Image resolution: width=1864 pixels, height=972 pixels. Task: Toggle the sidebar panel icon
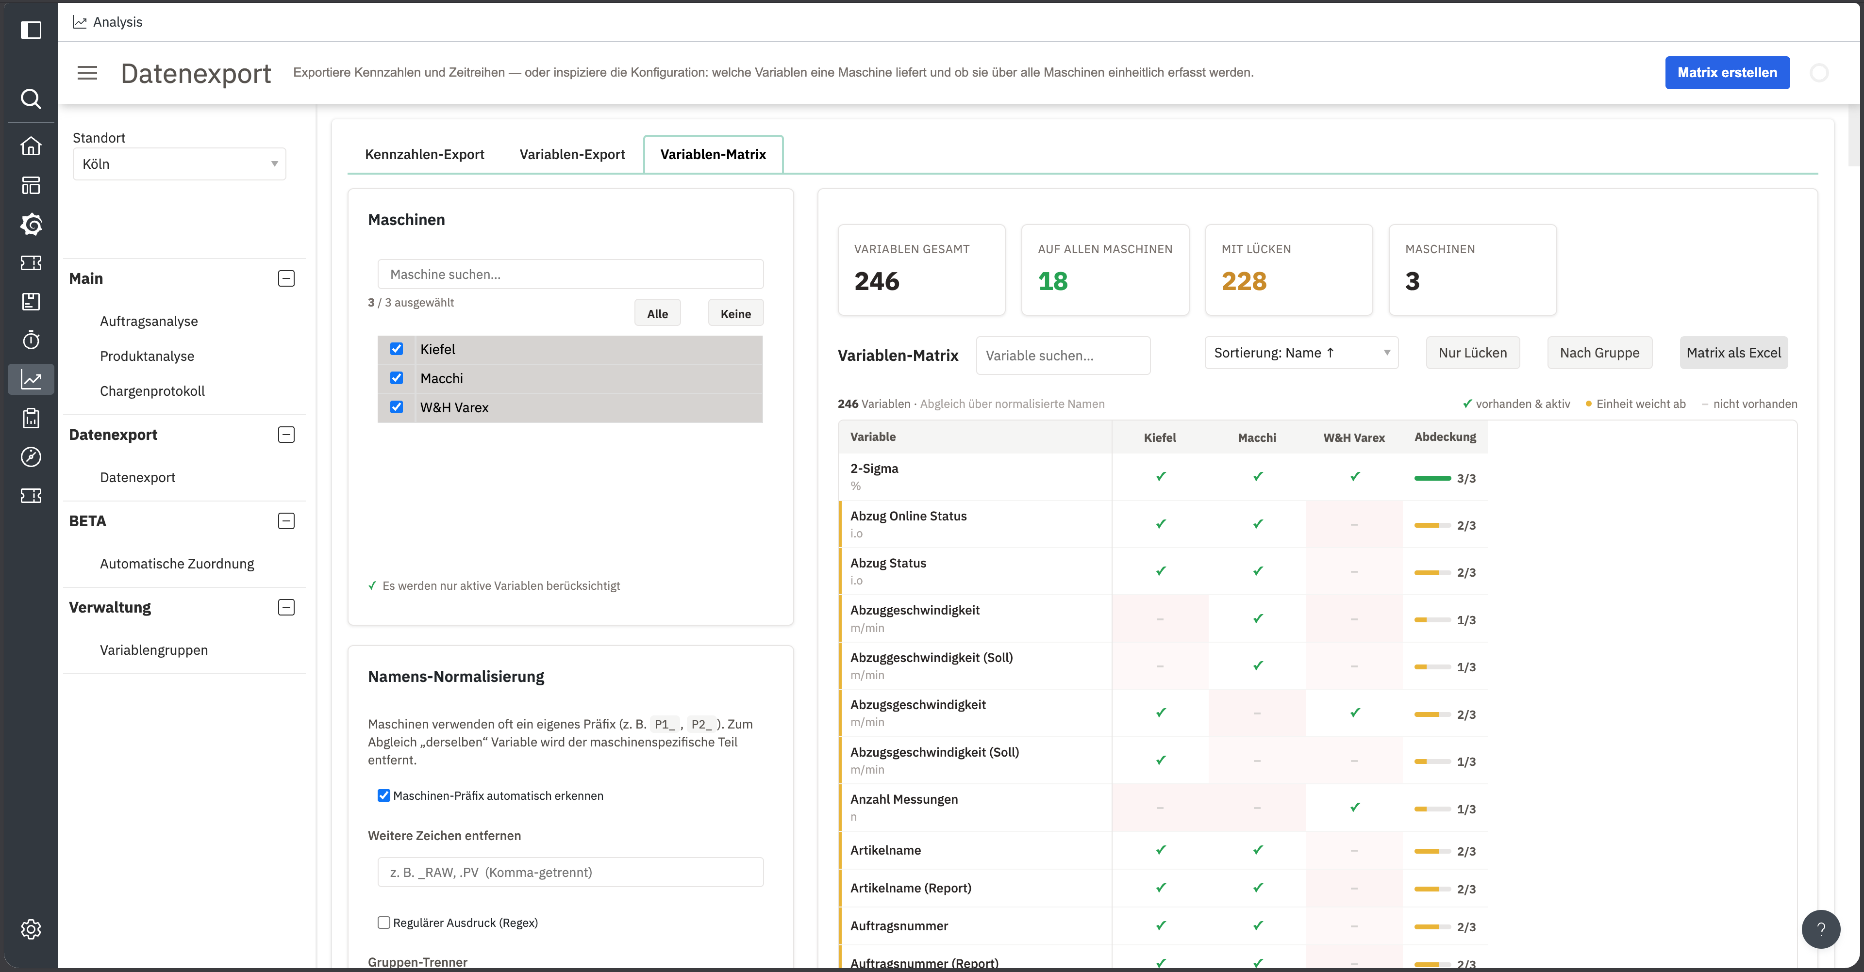point(31,30)
